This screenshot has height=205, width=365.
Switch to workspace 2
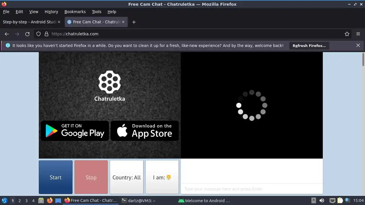click(19, 200)
